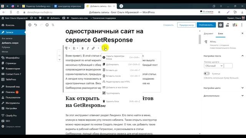This screenshot has height=138, width=246.
Task: Choose Вставить после in block menu
Action: [x=121, y=76]
